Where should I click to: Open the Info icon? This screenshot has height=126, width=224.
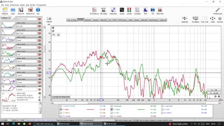click(x=38, y=11)
